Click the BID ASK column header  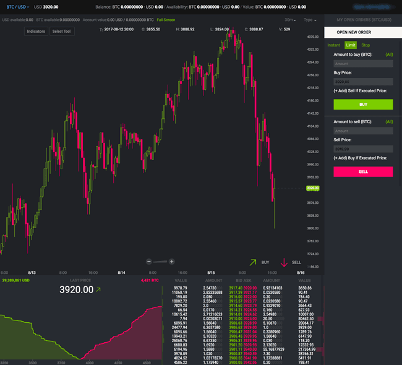click(x=243, y=281)
